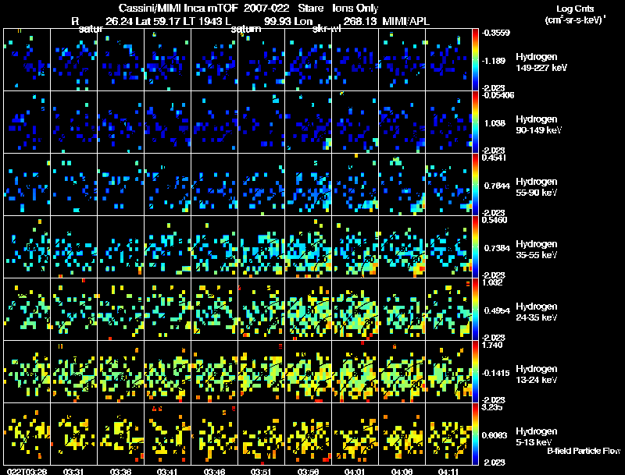625x475 pixels.
Task: Click the '03:36' time axis label
Action: point(120,472)
